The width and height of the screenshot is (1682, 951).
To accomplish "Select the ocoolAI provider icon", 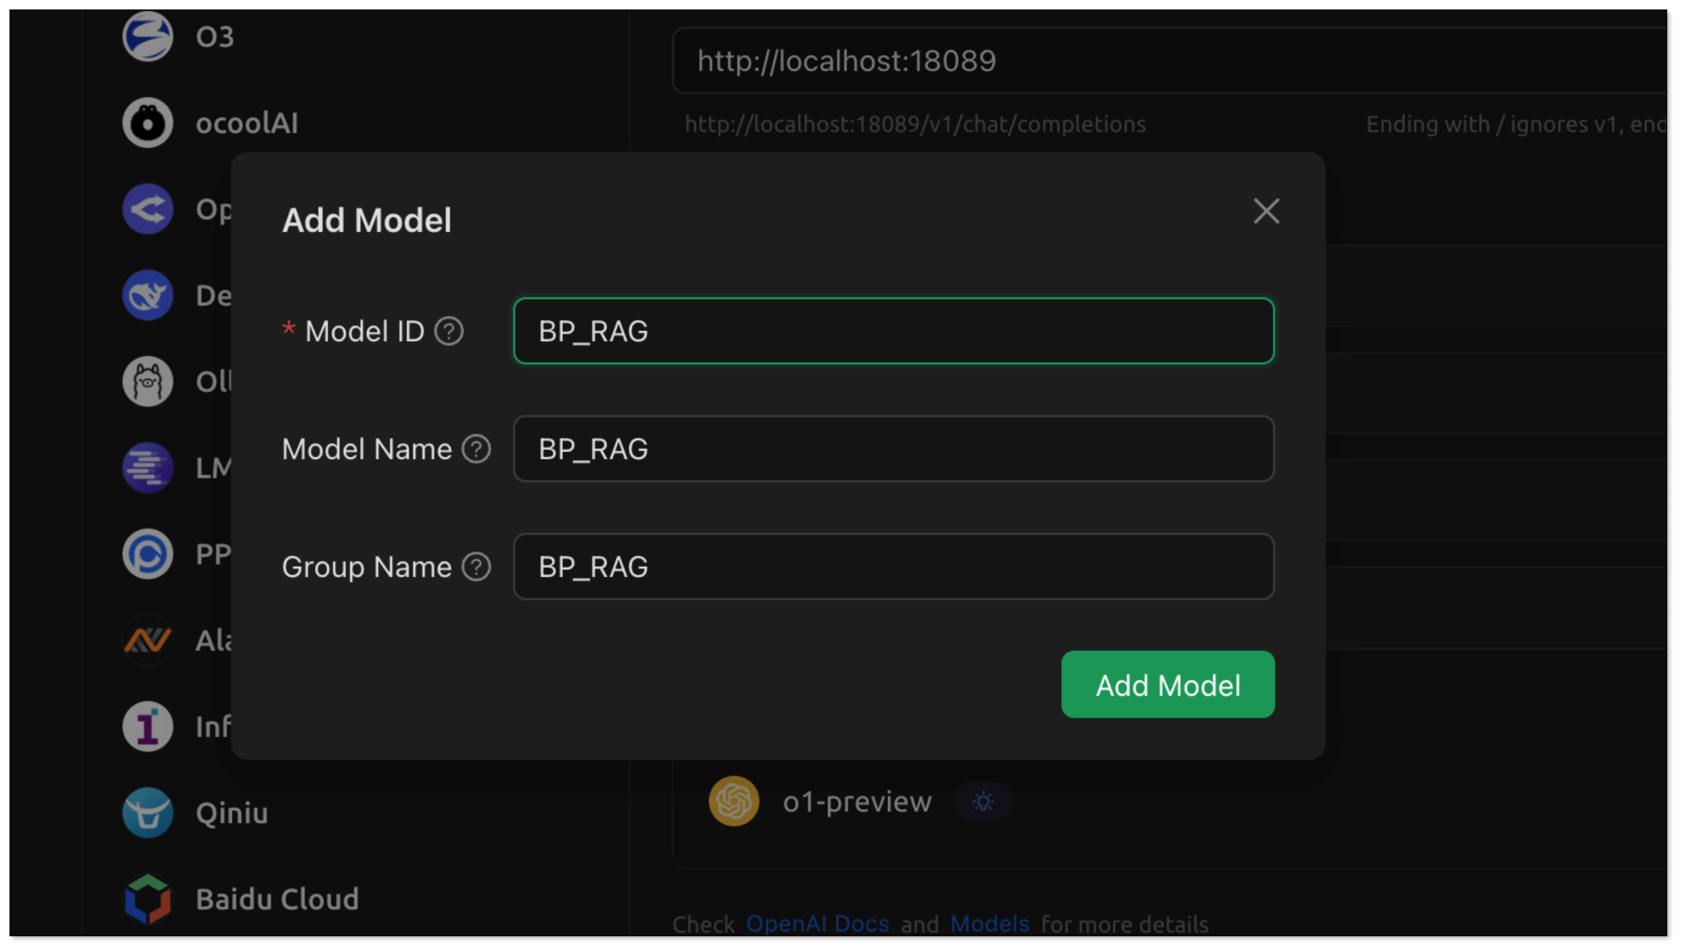I will pos(148,123).
